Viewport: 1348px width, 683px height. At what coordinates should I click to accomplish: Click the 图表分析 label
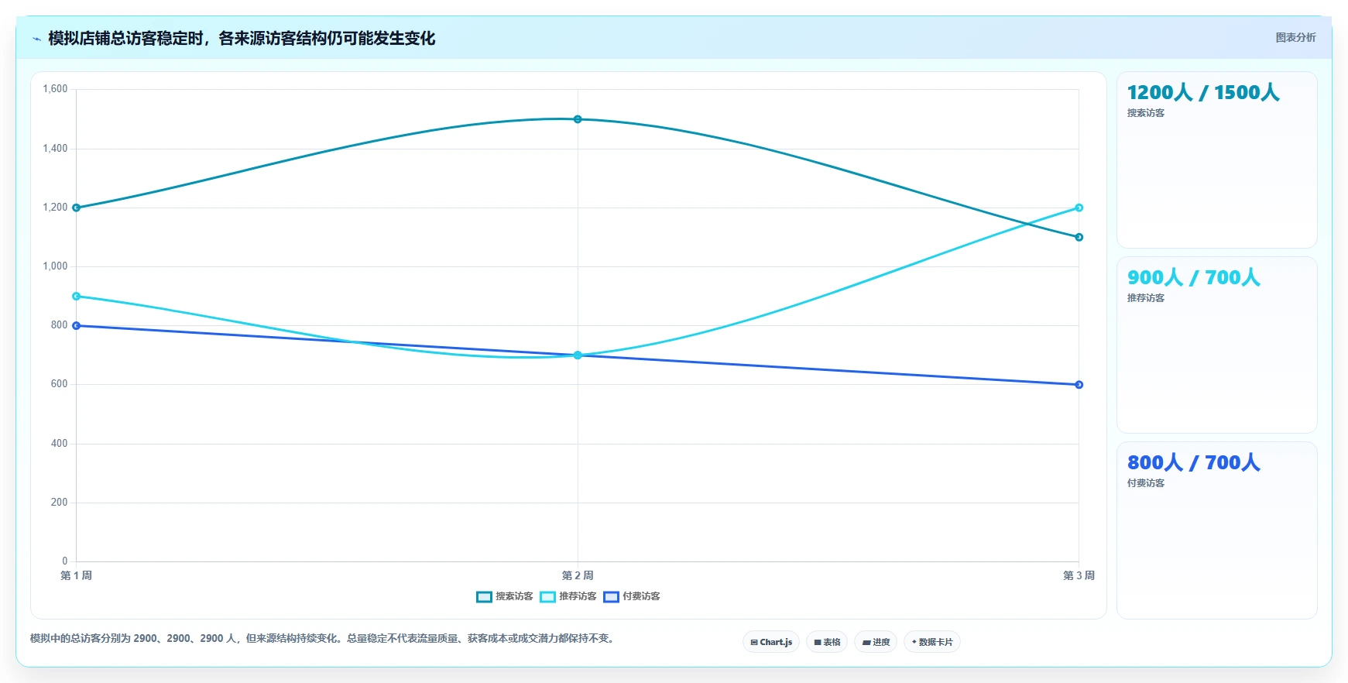click(x=1295, y=37)
